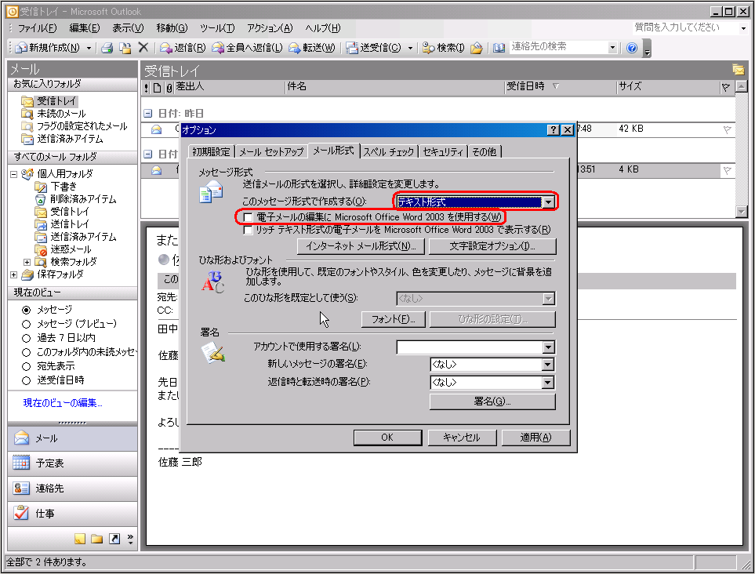Screen dimensions: 755x574
Task: Open New (新規作成) dropdown arrow
Action: point(89,48)
